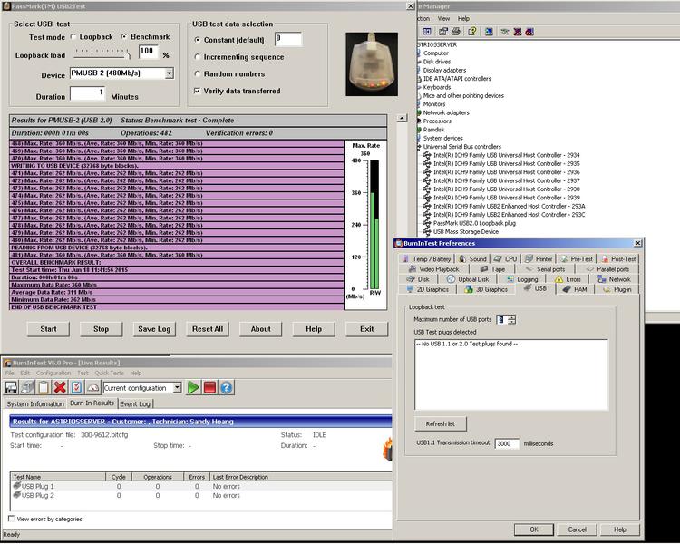
Task: Open the RAM tab in Preferences
Action: pyautogui.click(x=575, y=289)
